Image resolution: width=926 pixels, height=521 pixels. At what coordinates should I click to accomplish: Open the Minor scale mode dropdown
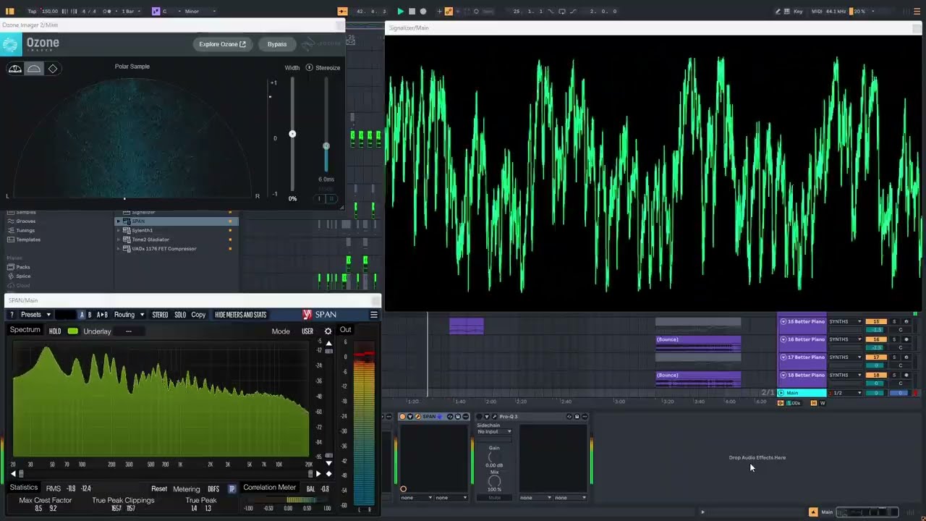pyautogui.click(x=200, y=12)
